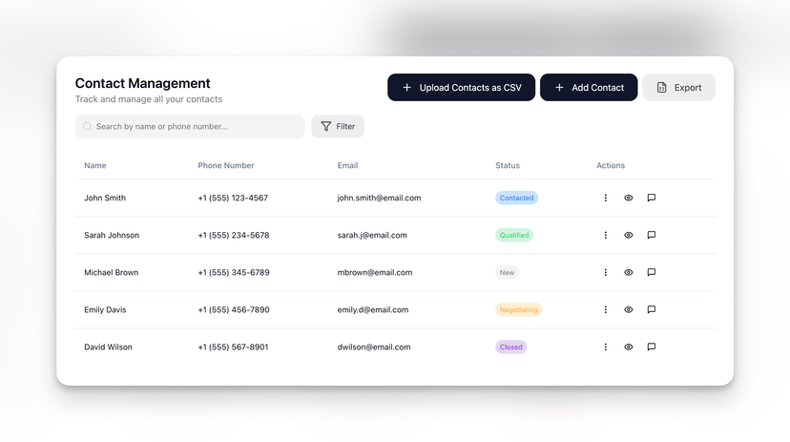
Task: Click phone number +1 (555) 345-6789
Action: [233, 272]
